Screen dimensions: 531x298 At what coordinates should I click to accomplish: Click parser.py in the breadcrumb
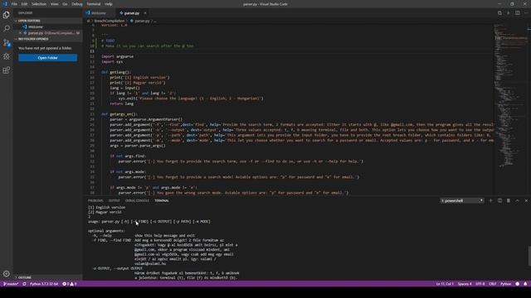coord(142,21)
